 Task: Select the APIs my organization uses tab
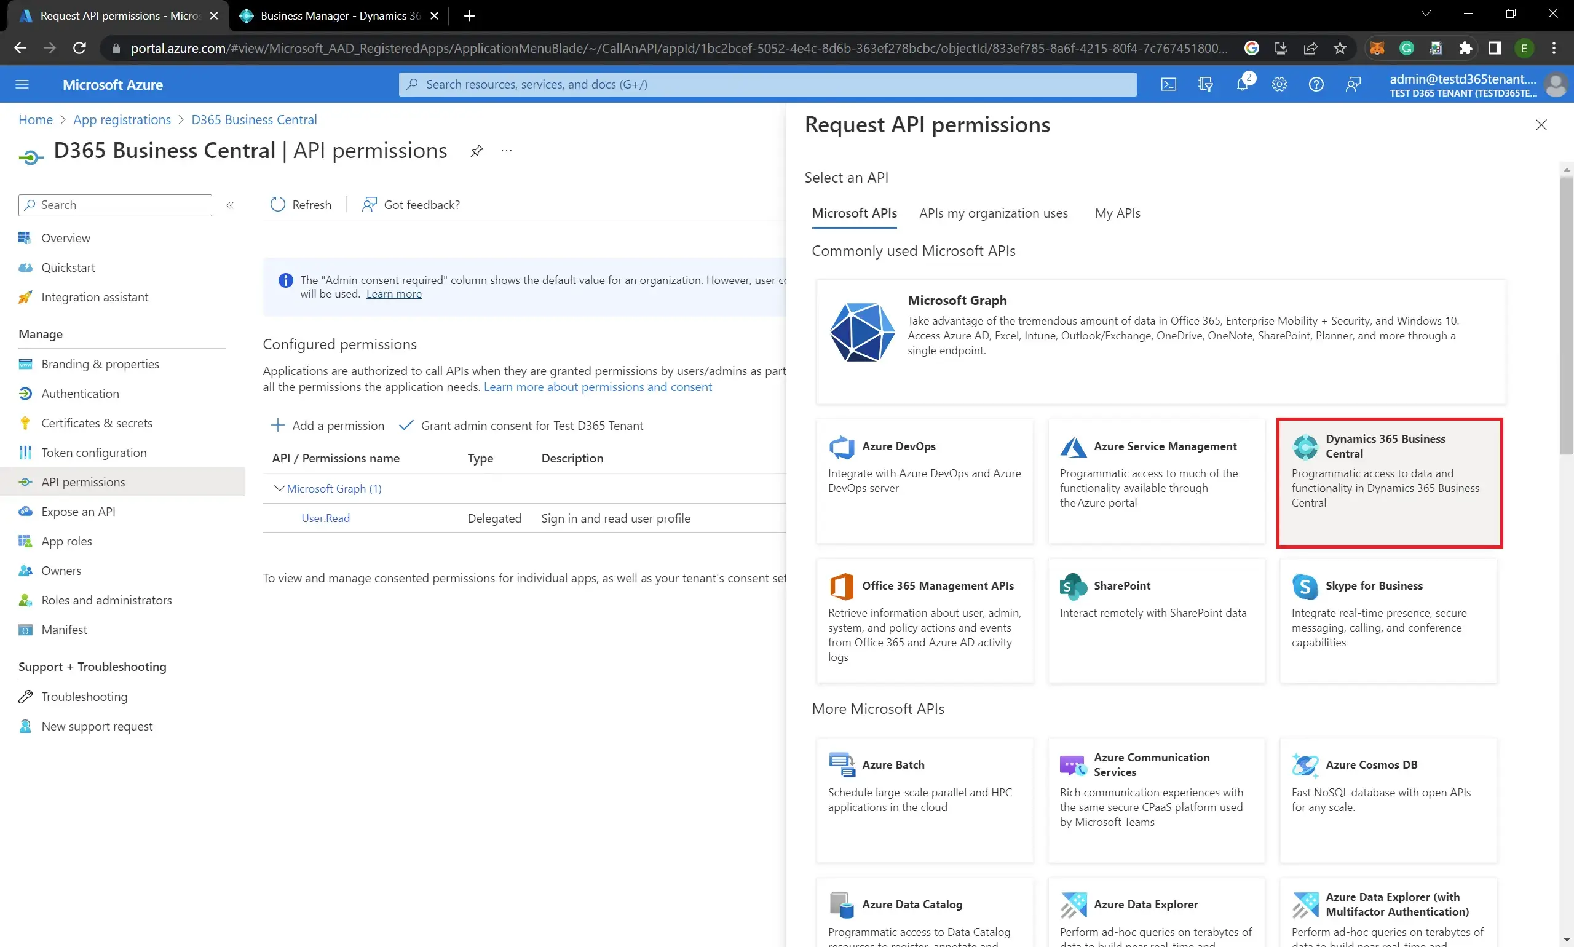994,213
